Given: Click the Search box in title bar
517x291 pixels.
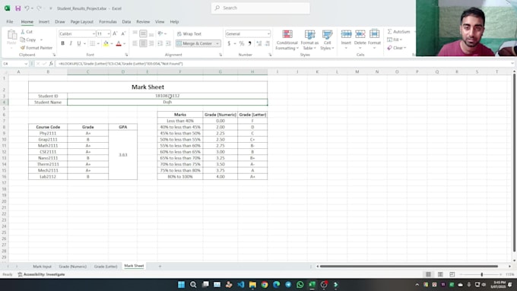Looking at the screenshot, I should pos(261,8).
